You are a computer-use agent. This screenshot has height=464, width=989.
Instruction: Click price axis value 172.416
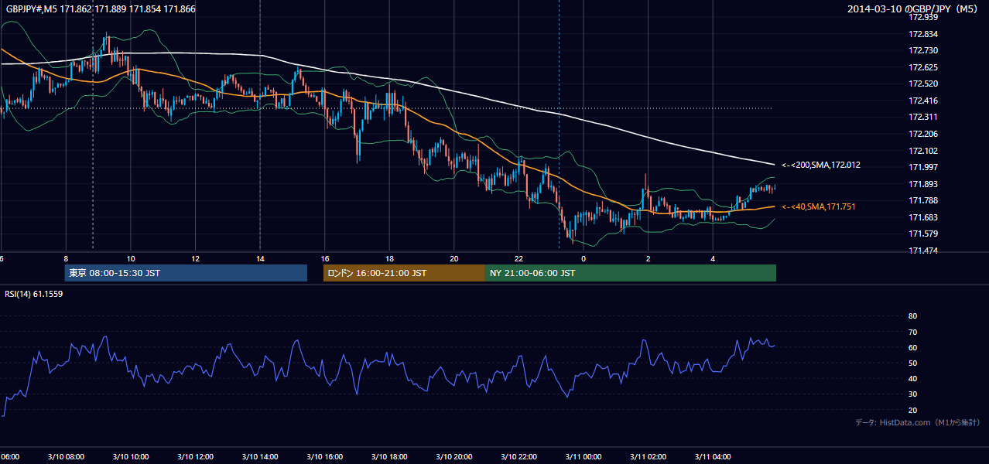coord(922,101)
